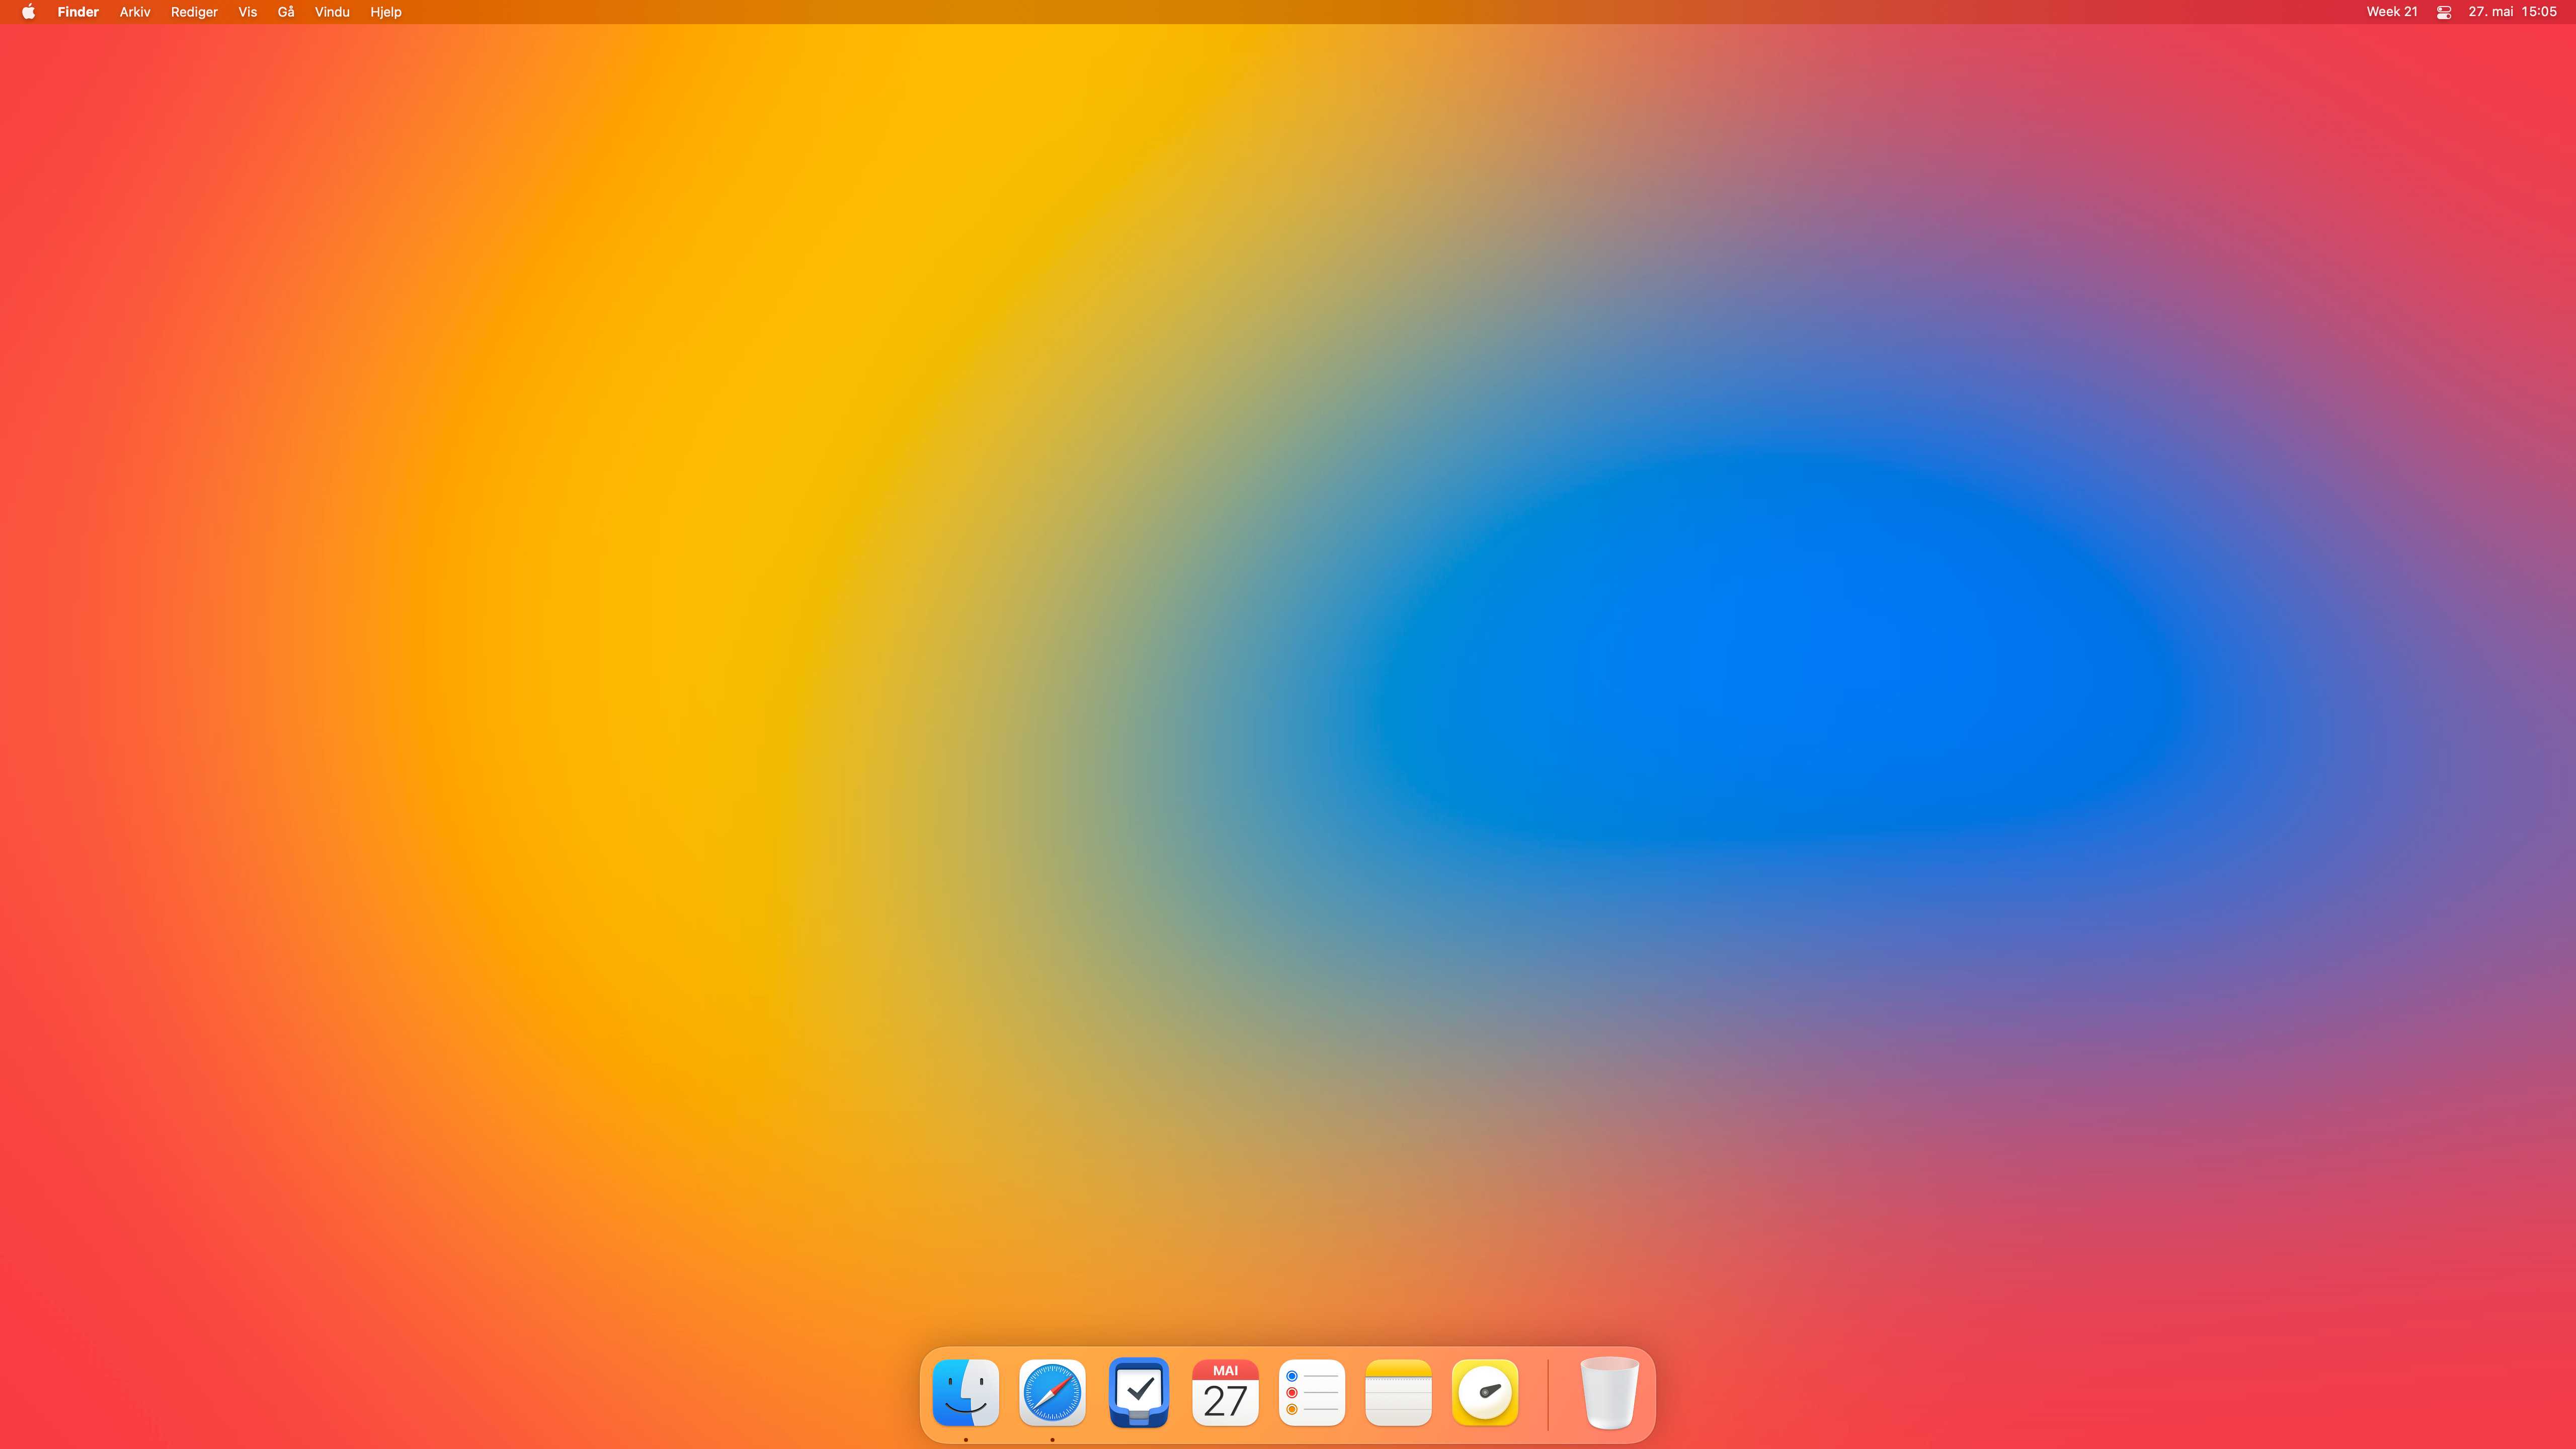
Task: Expand the Vindu menu
Action: pos(332,12)
